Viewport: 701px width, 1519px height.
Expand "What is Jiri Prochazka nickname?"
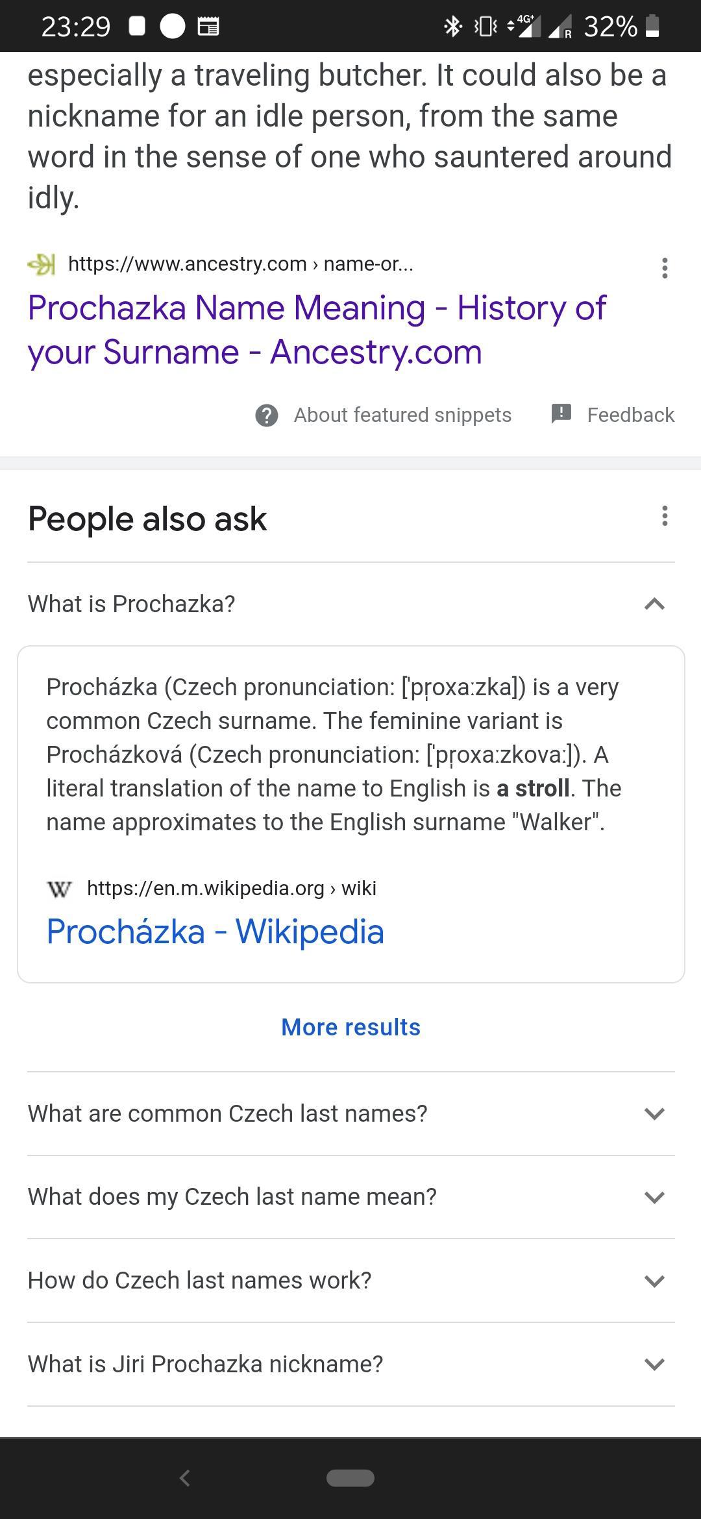click(x=654, y=1365)
